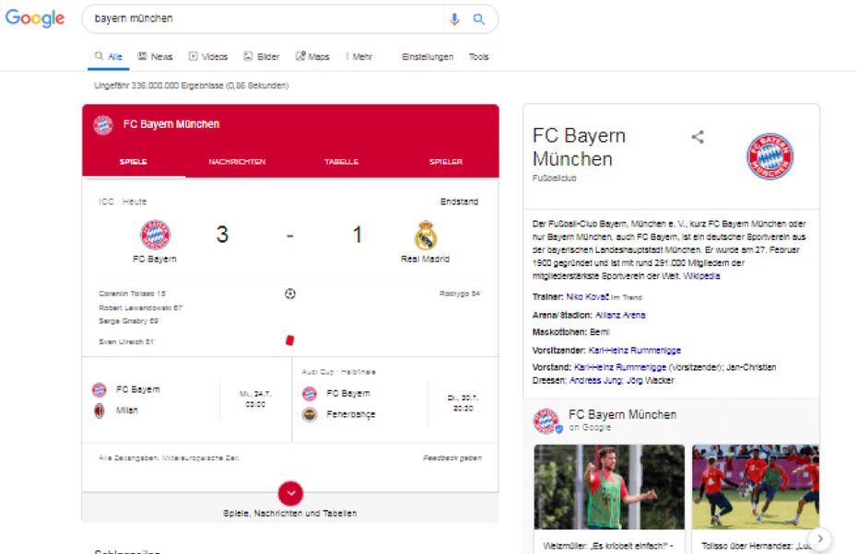Select the Bilder search filter
The width and height of the screenshot is (857, 554).
[x=262, y=57]
